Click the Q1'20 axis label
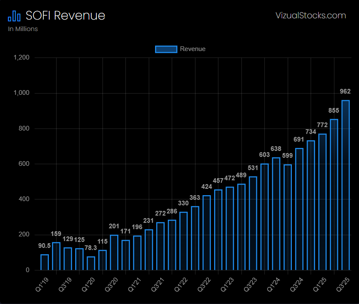 pos(89,284)
